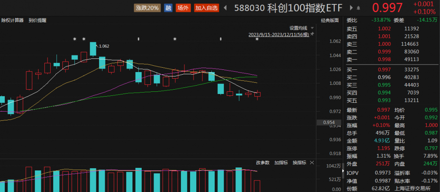This screenshot has height=192, width=440.
Task: Open the 设置均线 dropdown arrow
Action: coord(312,28)
